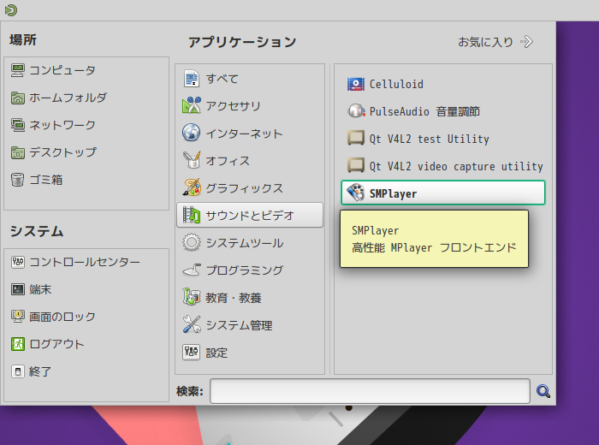Select すべて category label
The width and height of the screenshot is (599, 445).
222,79
